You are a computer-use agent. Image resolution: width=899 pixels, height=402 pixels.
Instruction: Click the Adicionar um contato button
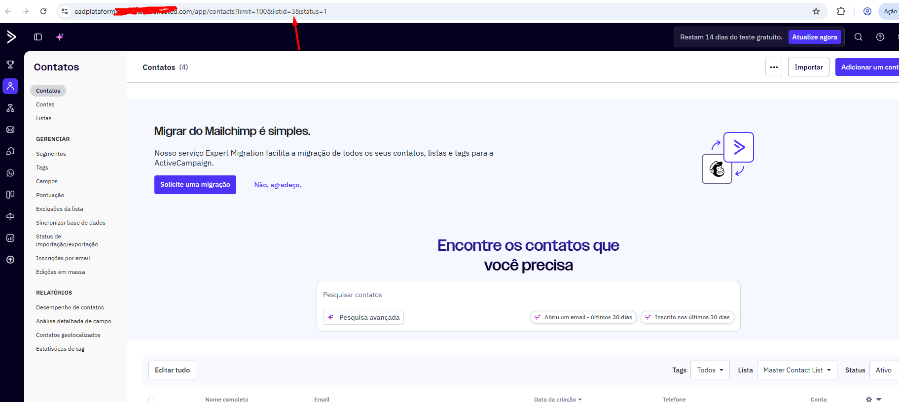pyautogui.click(x=867, y=67)
